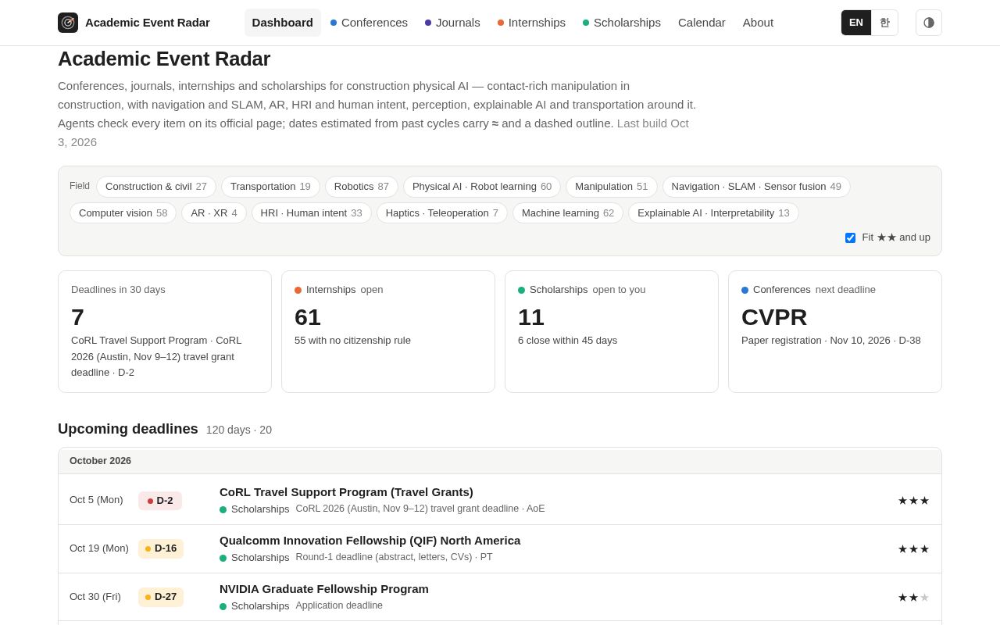Click the D-2 deadline badge
Viewport: 1000px width, 625px height.
pyautogui.click(x=160, y=501)
